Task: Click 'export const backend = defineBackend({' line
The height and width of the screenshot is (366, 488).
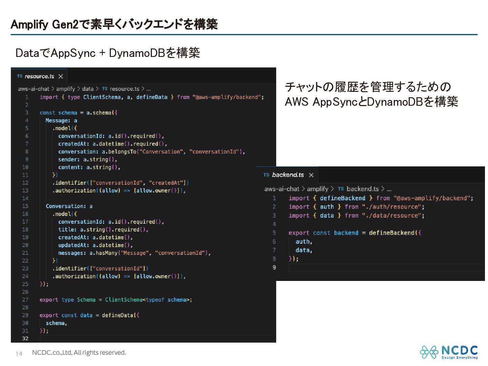Action: 355,233
